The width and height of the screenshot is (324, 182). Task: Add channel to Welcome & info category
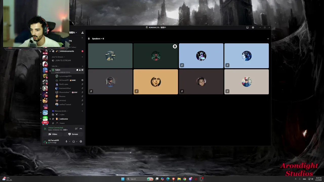[82, 111]
